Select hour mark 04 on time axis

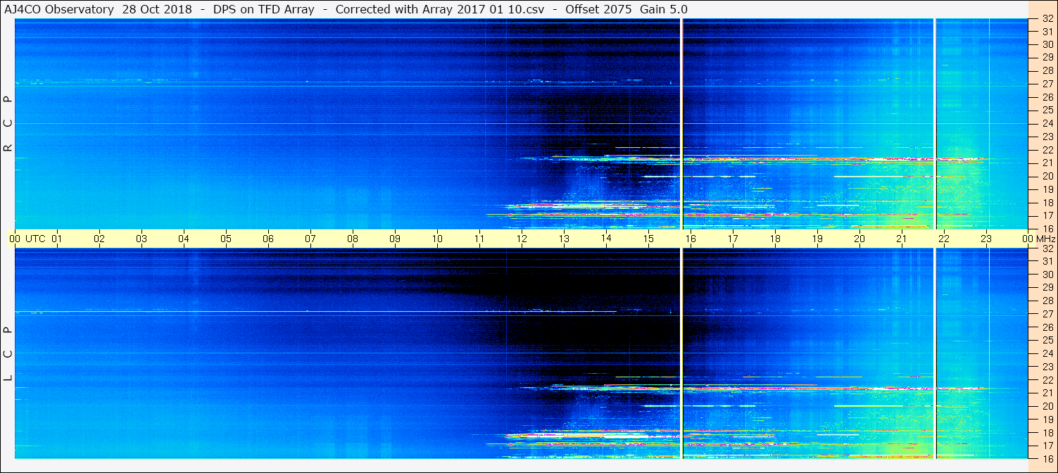click(x=184, y=239)
